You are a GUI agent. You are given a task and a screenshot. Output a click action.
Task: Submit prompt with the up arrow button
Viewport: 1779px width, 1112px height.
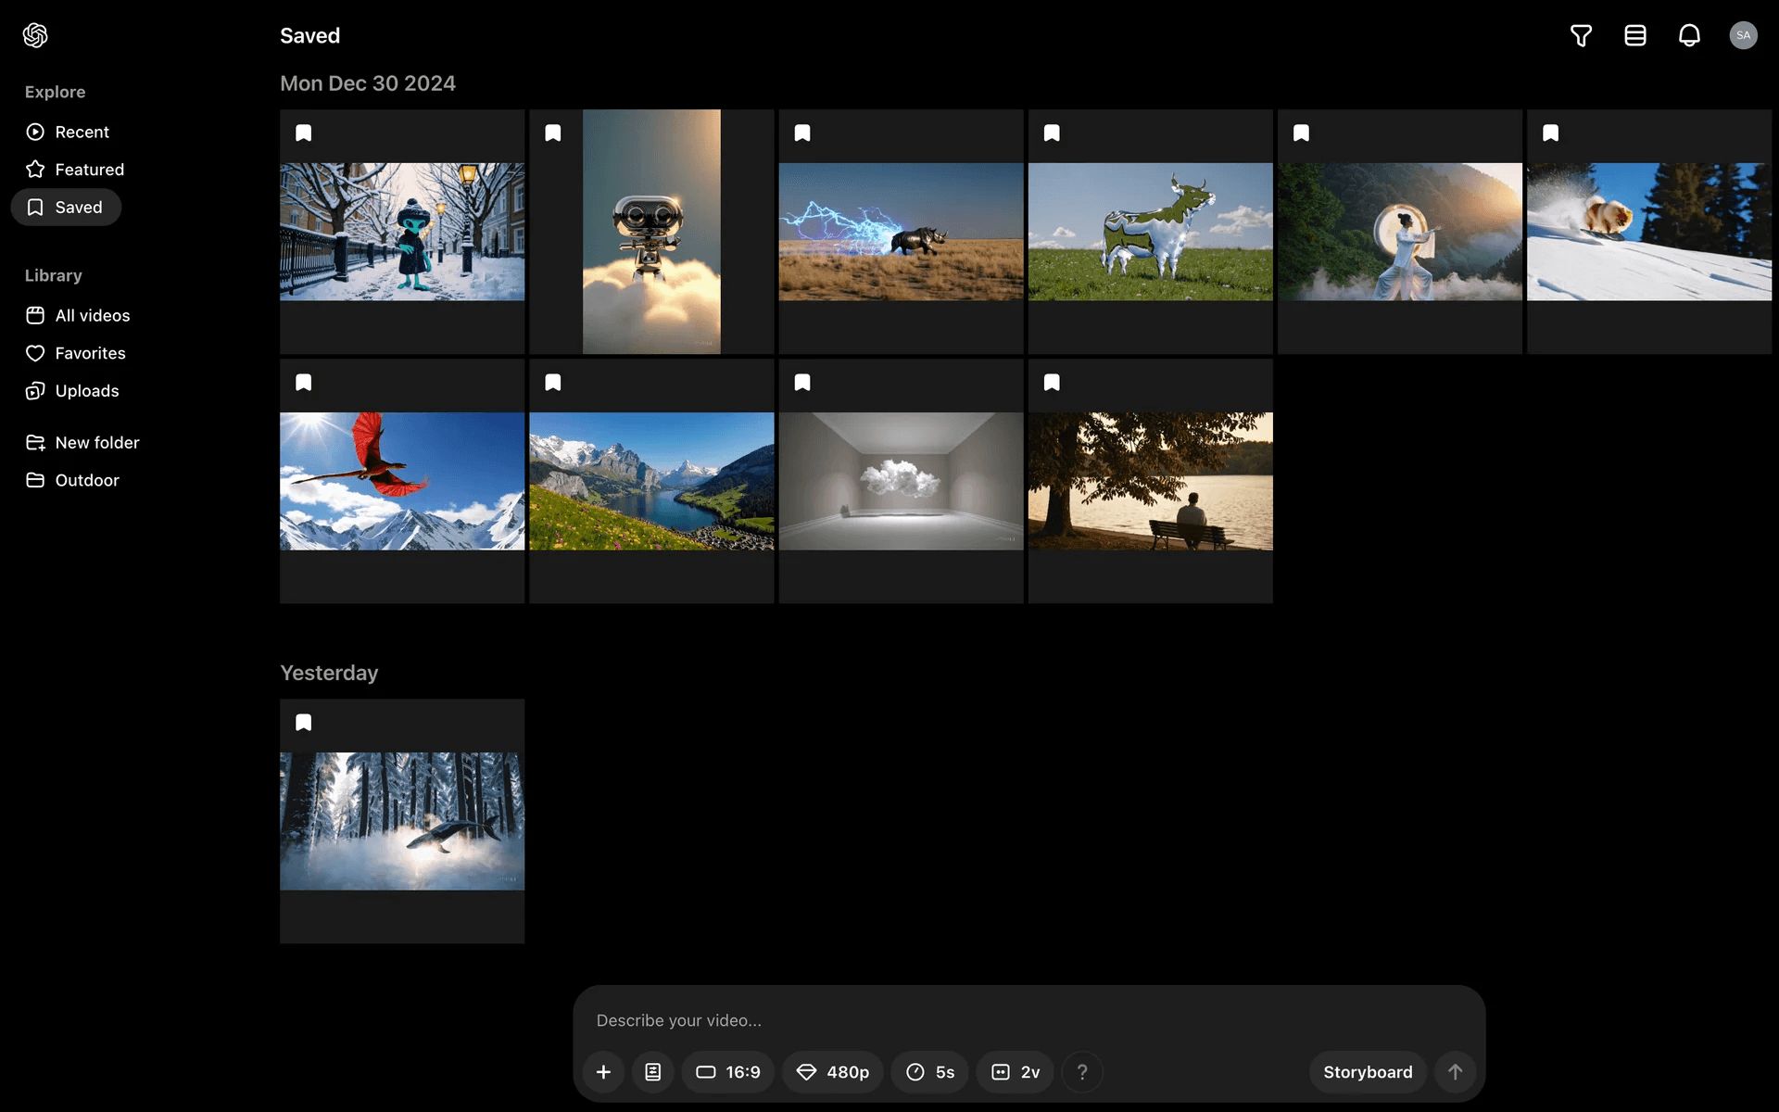pyautogui.click(x=1455, y=1072)
